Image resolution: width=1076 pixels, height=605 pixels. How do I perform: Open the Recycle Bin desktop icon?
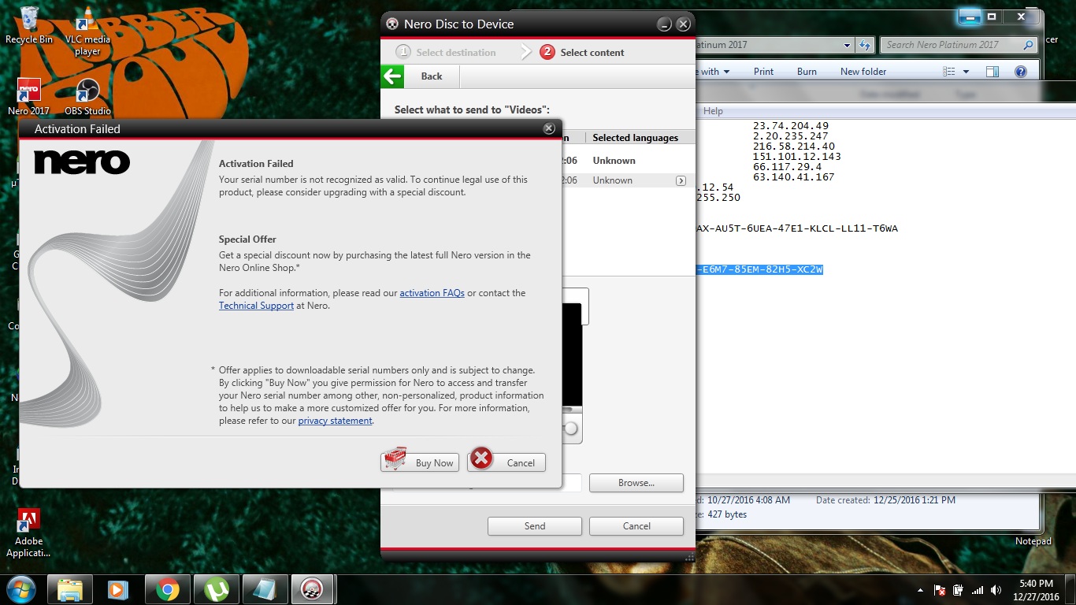click(29, 24)
